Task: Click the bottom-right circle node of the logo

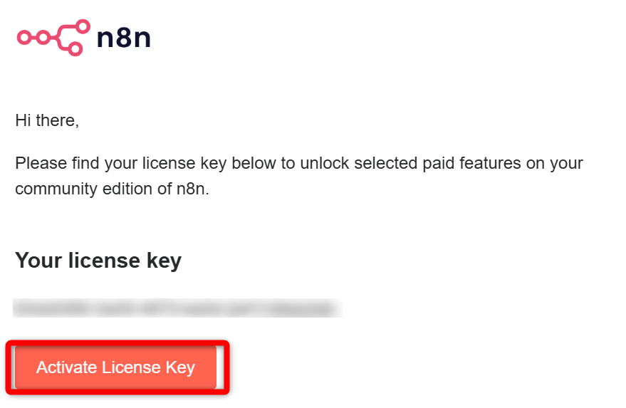Action: coord(75,48)
